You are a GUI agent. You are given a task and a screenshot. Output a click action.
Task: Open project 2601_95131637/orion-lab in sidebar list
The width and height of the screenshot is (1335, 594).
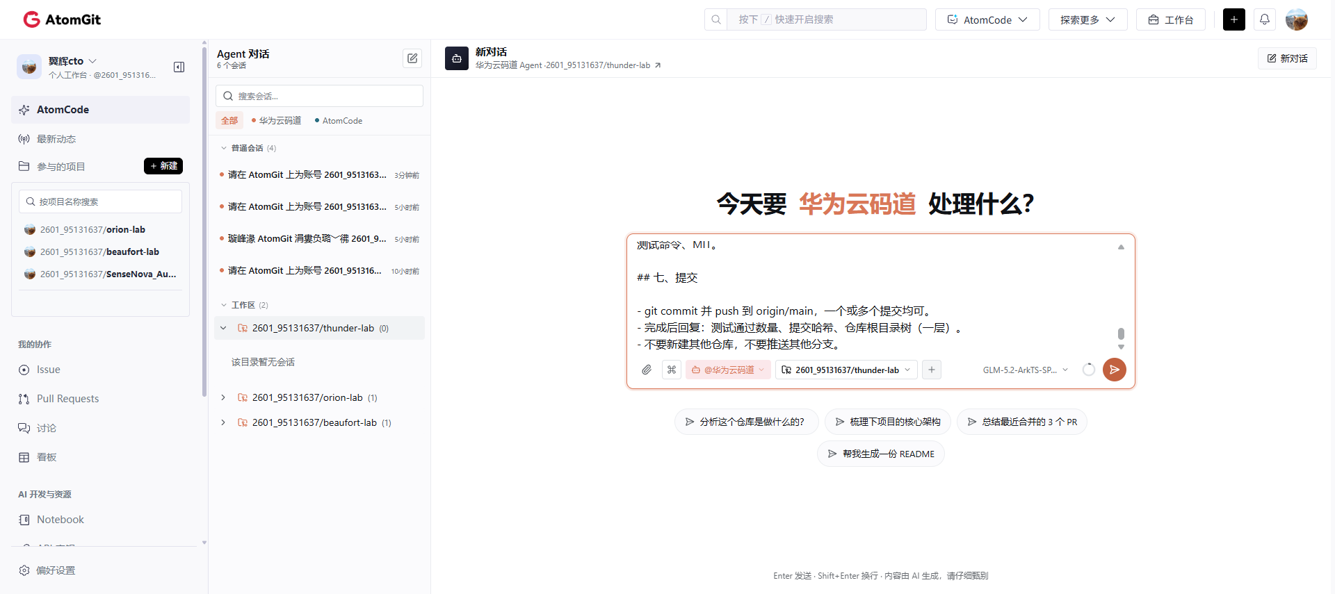point(92,229)
